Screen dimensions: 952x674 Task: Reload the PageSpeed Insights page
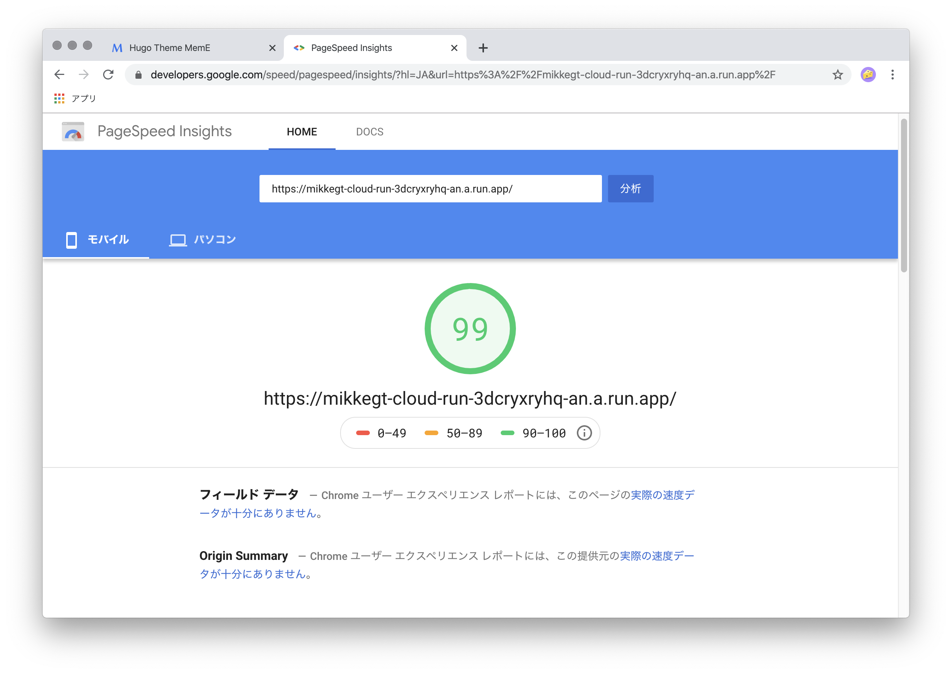[108, 75]
